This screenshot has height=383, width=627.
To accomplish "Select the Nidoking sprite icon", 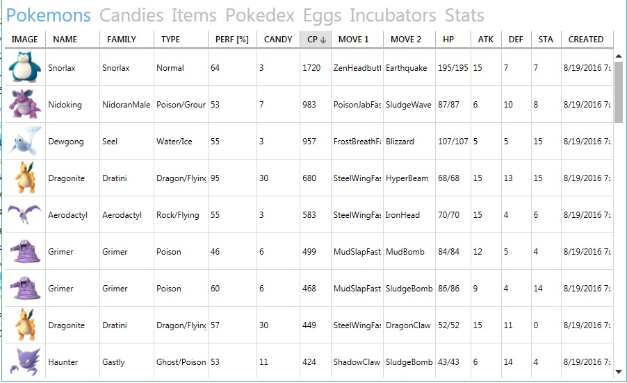I will [x=25, y=104].
